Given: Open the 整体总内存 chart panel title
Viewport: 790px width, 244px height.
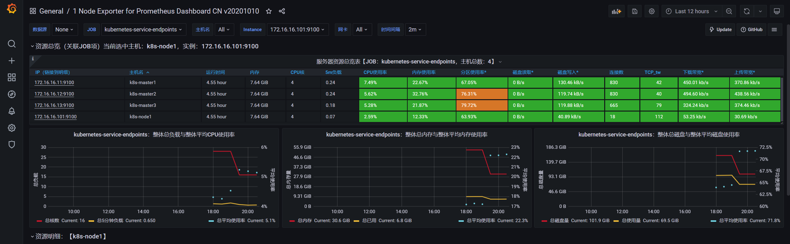Looking at the screenshot, I should click(x=407, y=135).
